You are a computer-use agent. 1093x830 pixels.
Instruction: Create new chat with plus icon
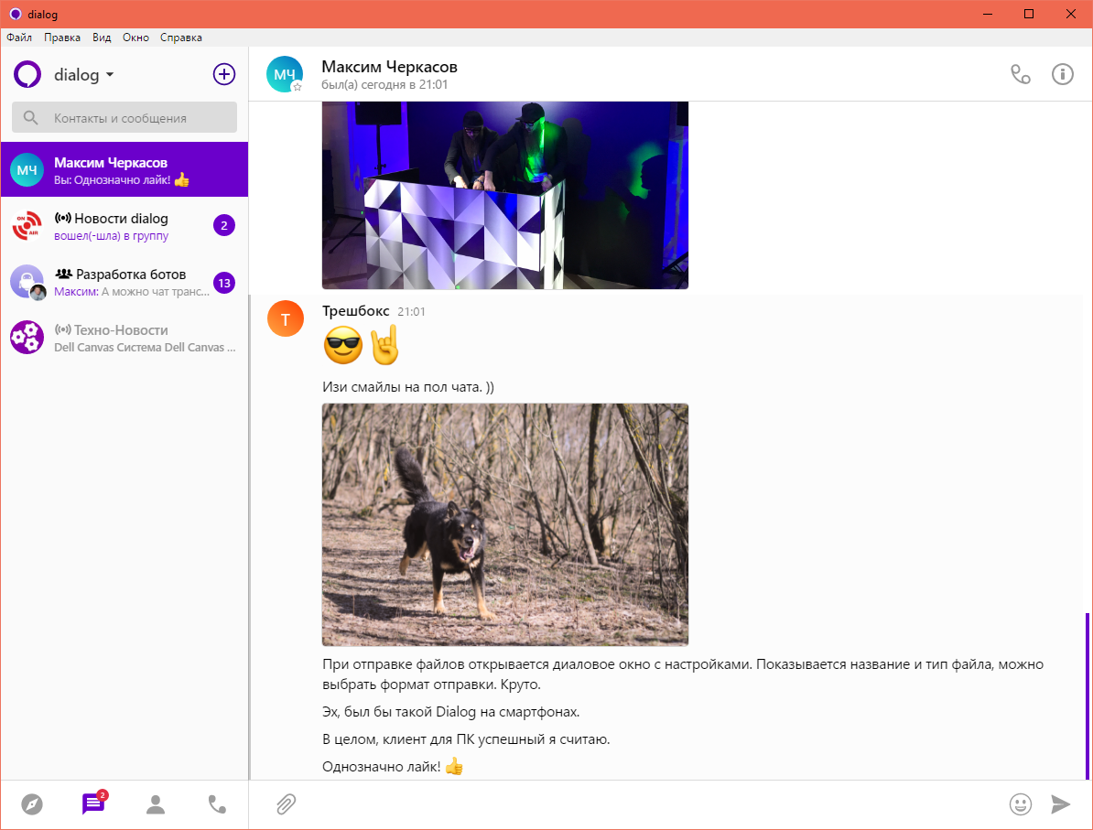point(223,74)
